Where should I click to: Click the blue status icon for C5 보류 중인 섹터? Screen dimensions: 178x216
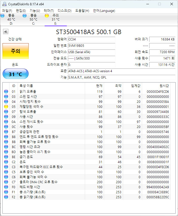click(x=6, y=172)
